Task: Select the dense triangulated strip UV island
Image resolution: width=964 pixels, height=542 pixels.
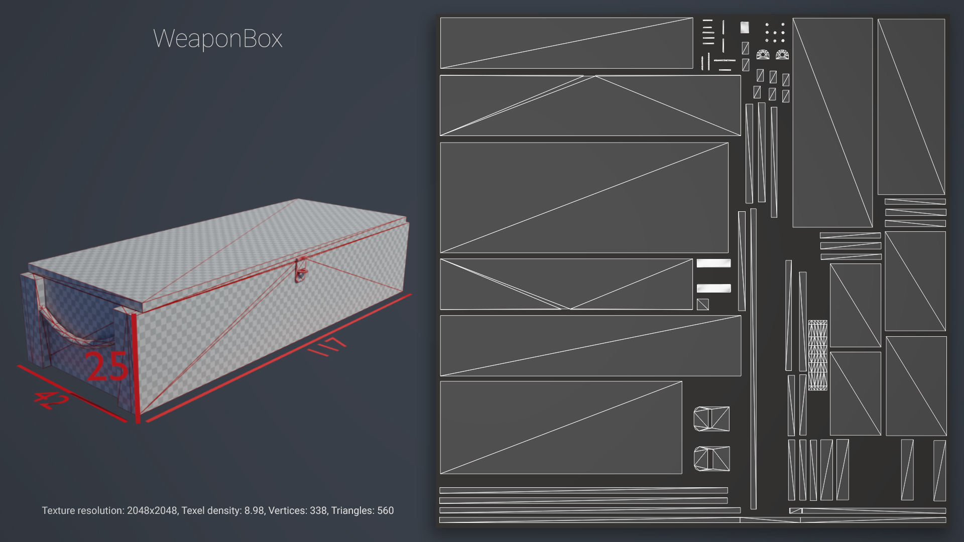Action: pyautogui.click(x=817, y=355)
